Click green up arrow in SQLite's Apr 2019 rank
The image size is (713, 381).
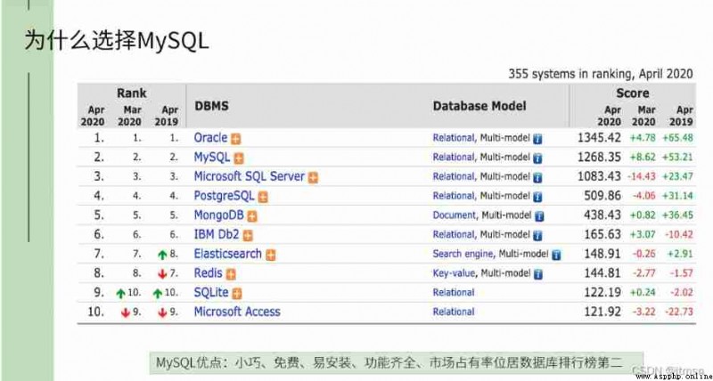pyautogui.click(x=158, y=294)
